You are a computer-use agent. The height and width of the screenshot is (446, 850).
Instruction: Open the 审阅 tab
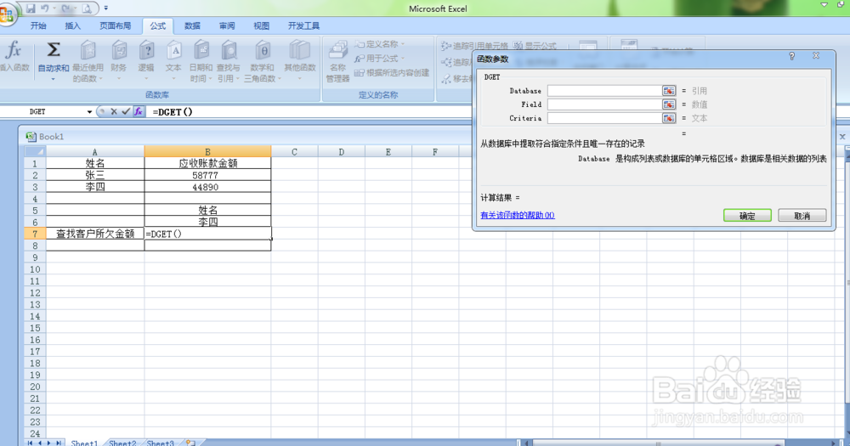pyautogui.click(x=227, y=25)
